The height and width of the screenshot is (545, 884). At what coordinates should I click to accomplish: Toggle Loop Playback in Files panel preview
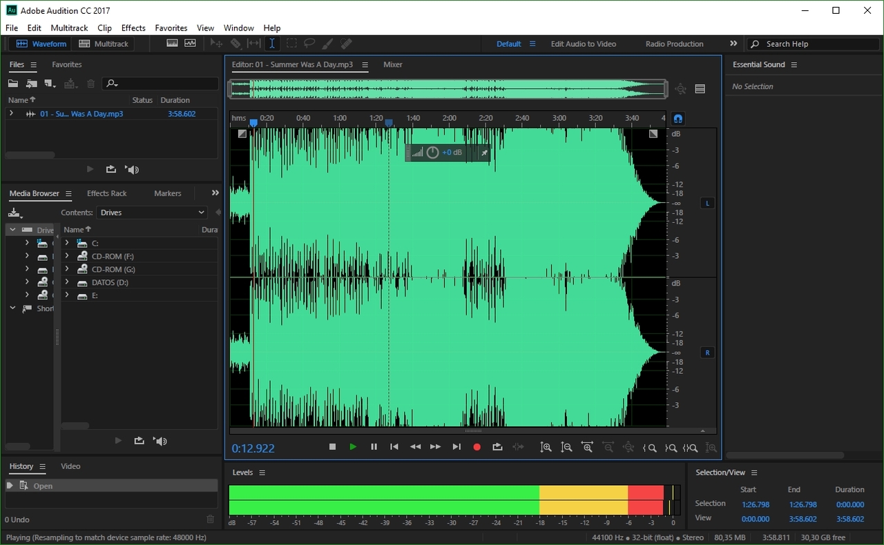coord(111,169)
